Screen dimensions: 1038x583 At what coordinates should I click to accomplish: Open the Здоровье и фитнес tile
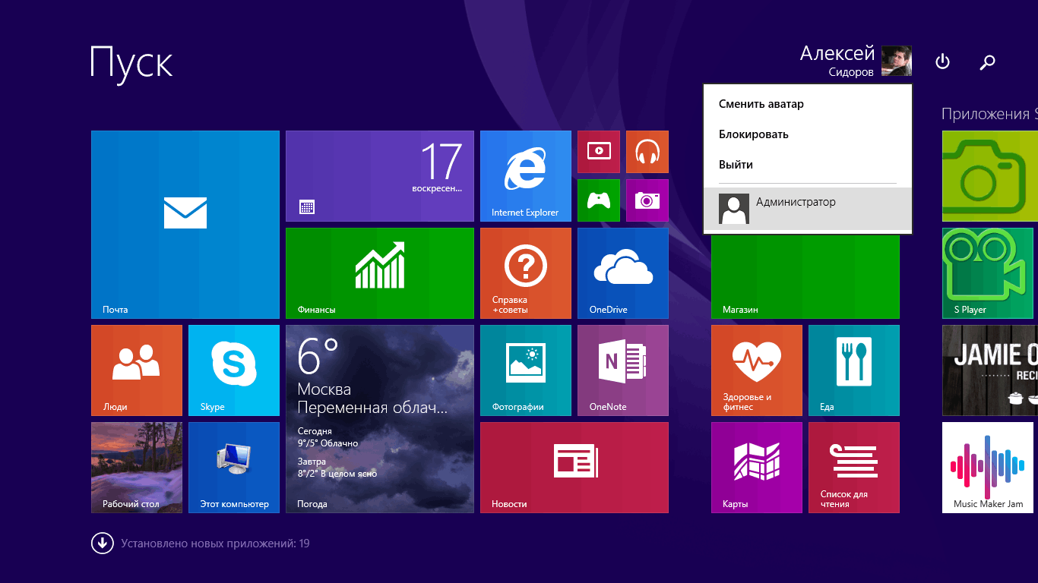tap(757, 370)
